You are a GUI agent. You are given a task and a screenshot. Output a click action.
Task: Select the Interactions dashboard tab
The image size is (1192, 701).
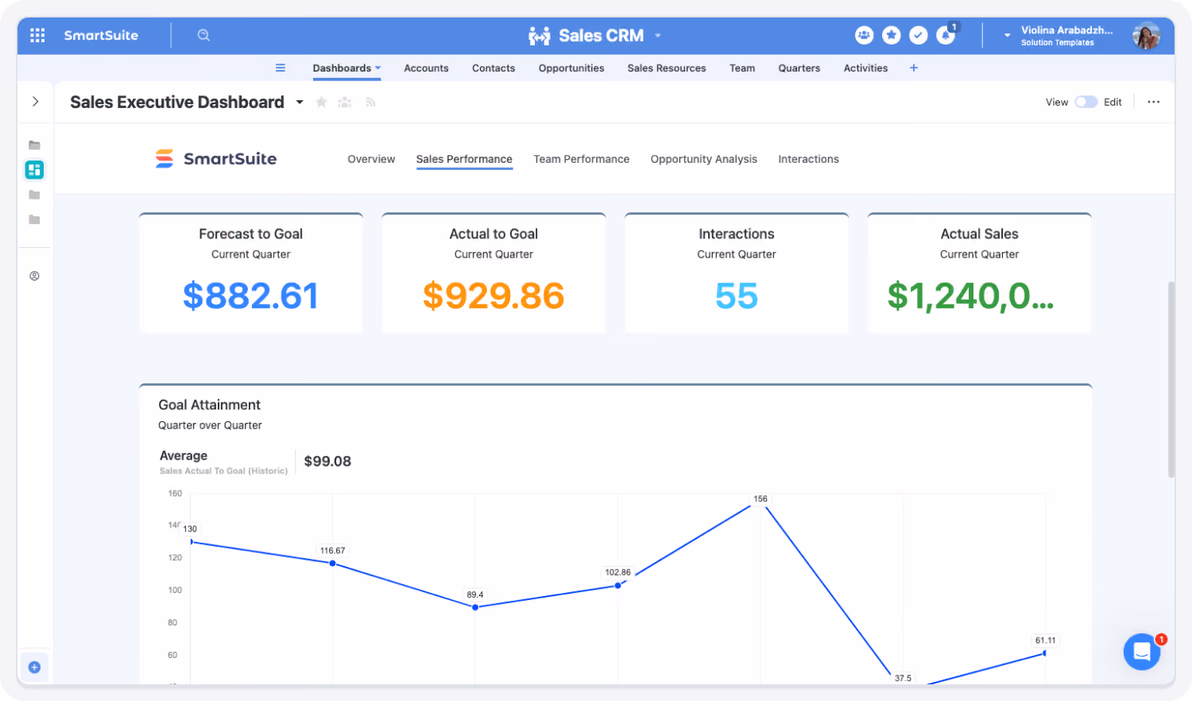(x=808, y=159)
